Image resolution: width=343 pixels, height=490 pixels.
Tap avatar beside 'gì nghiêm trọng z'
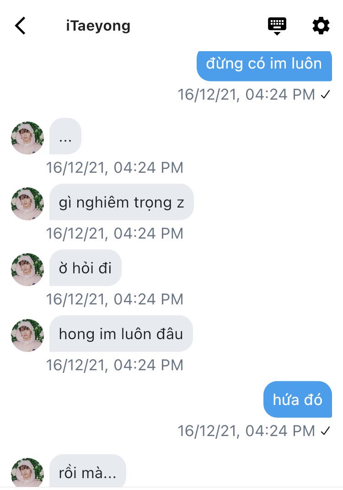coord(27,204)
